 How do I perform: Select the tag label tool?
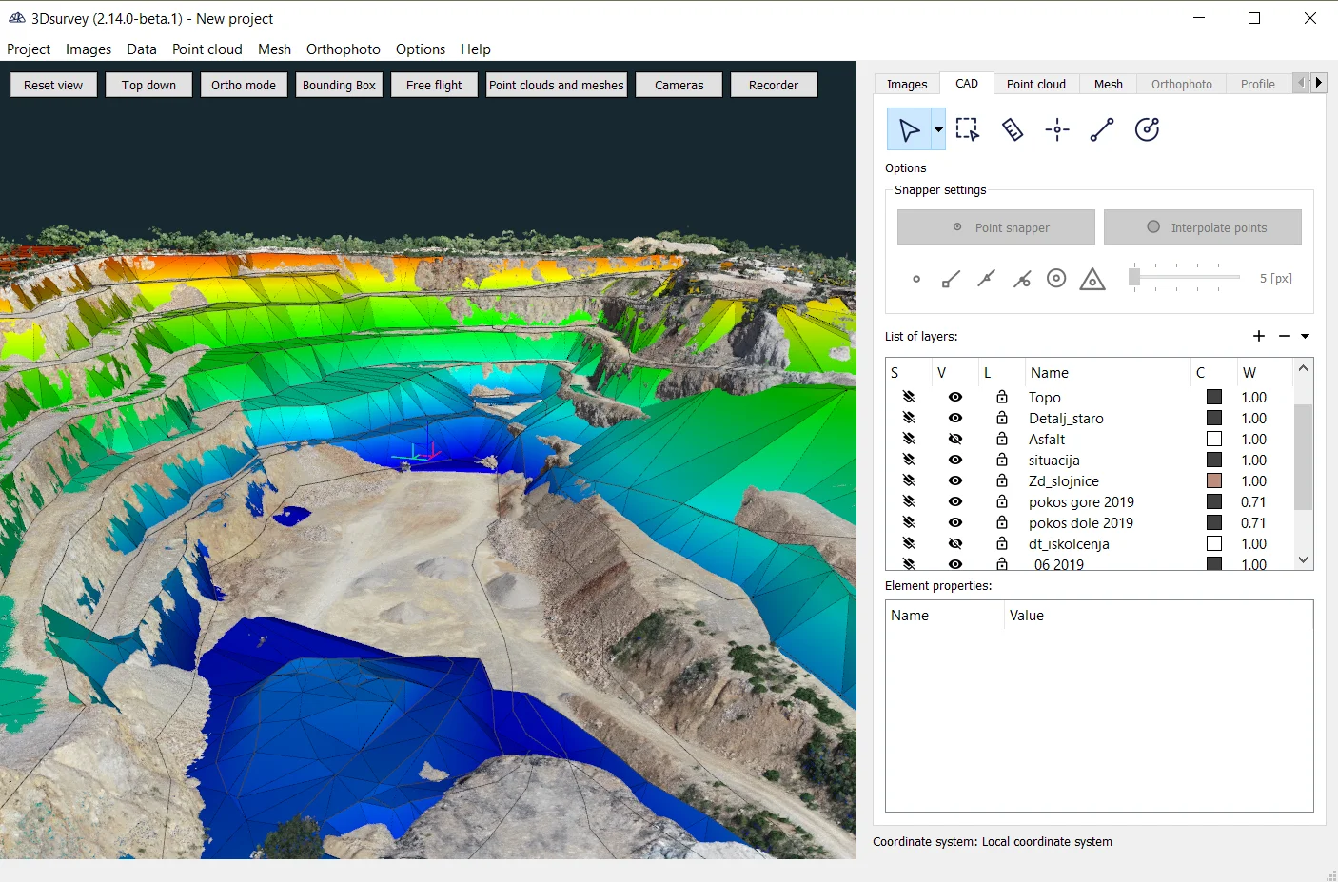[1013, 129]
